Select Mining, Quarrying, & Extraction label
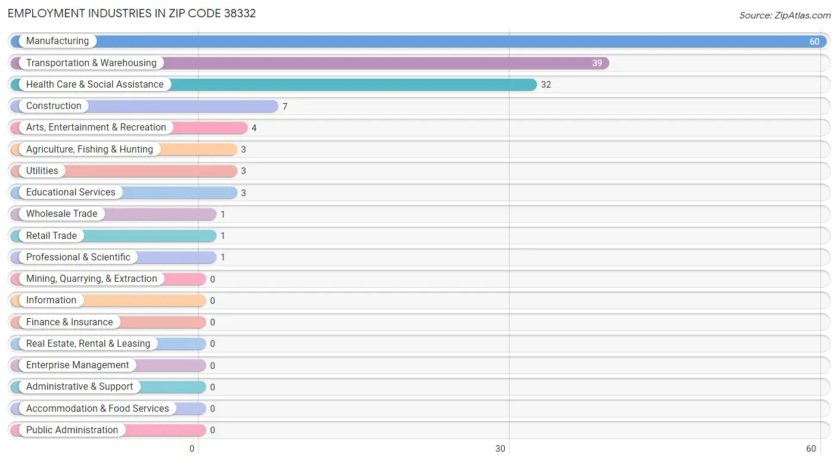 click(x=92, y=279)
